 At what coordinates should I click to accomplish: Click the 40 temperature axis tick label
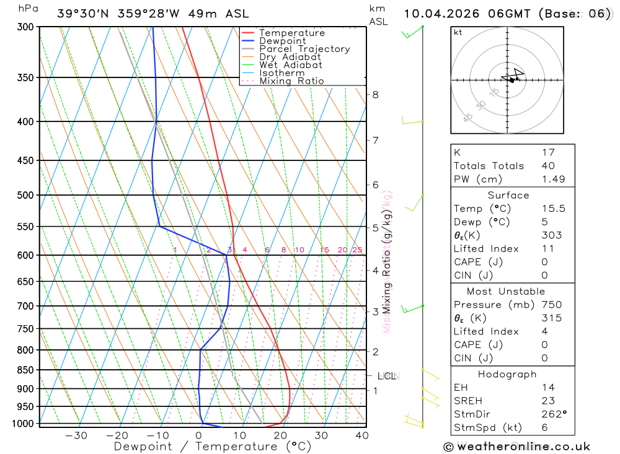pos(362,435)
